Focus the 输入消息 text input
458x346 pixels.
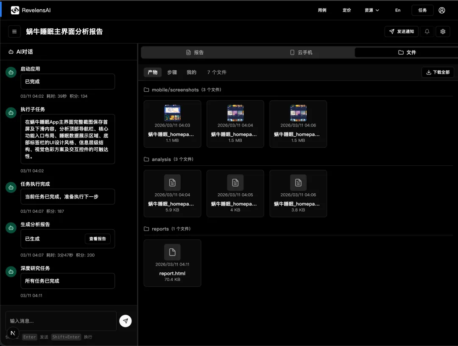coord(61,321)
